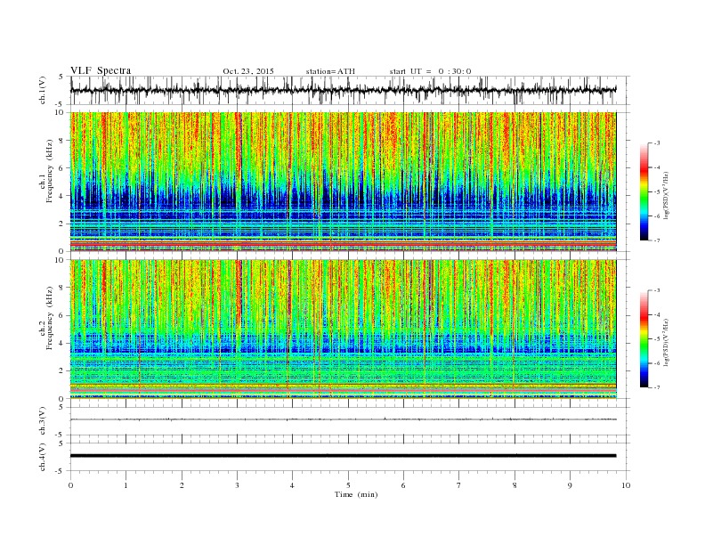This screenshot has width=705, height=545.
Task: Click the ch.2 frequency tick label "6"
Action: point(62,315)
